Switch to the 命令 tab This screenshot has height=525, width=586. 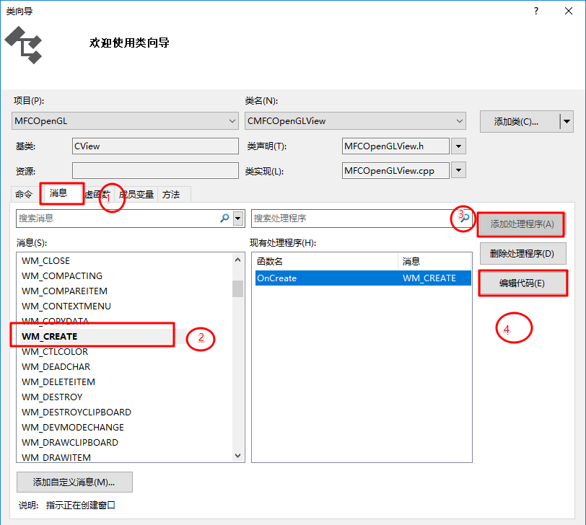(24, 194)
